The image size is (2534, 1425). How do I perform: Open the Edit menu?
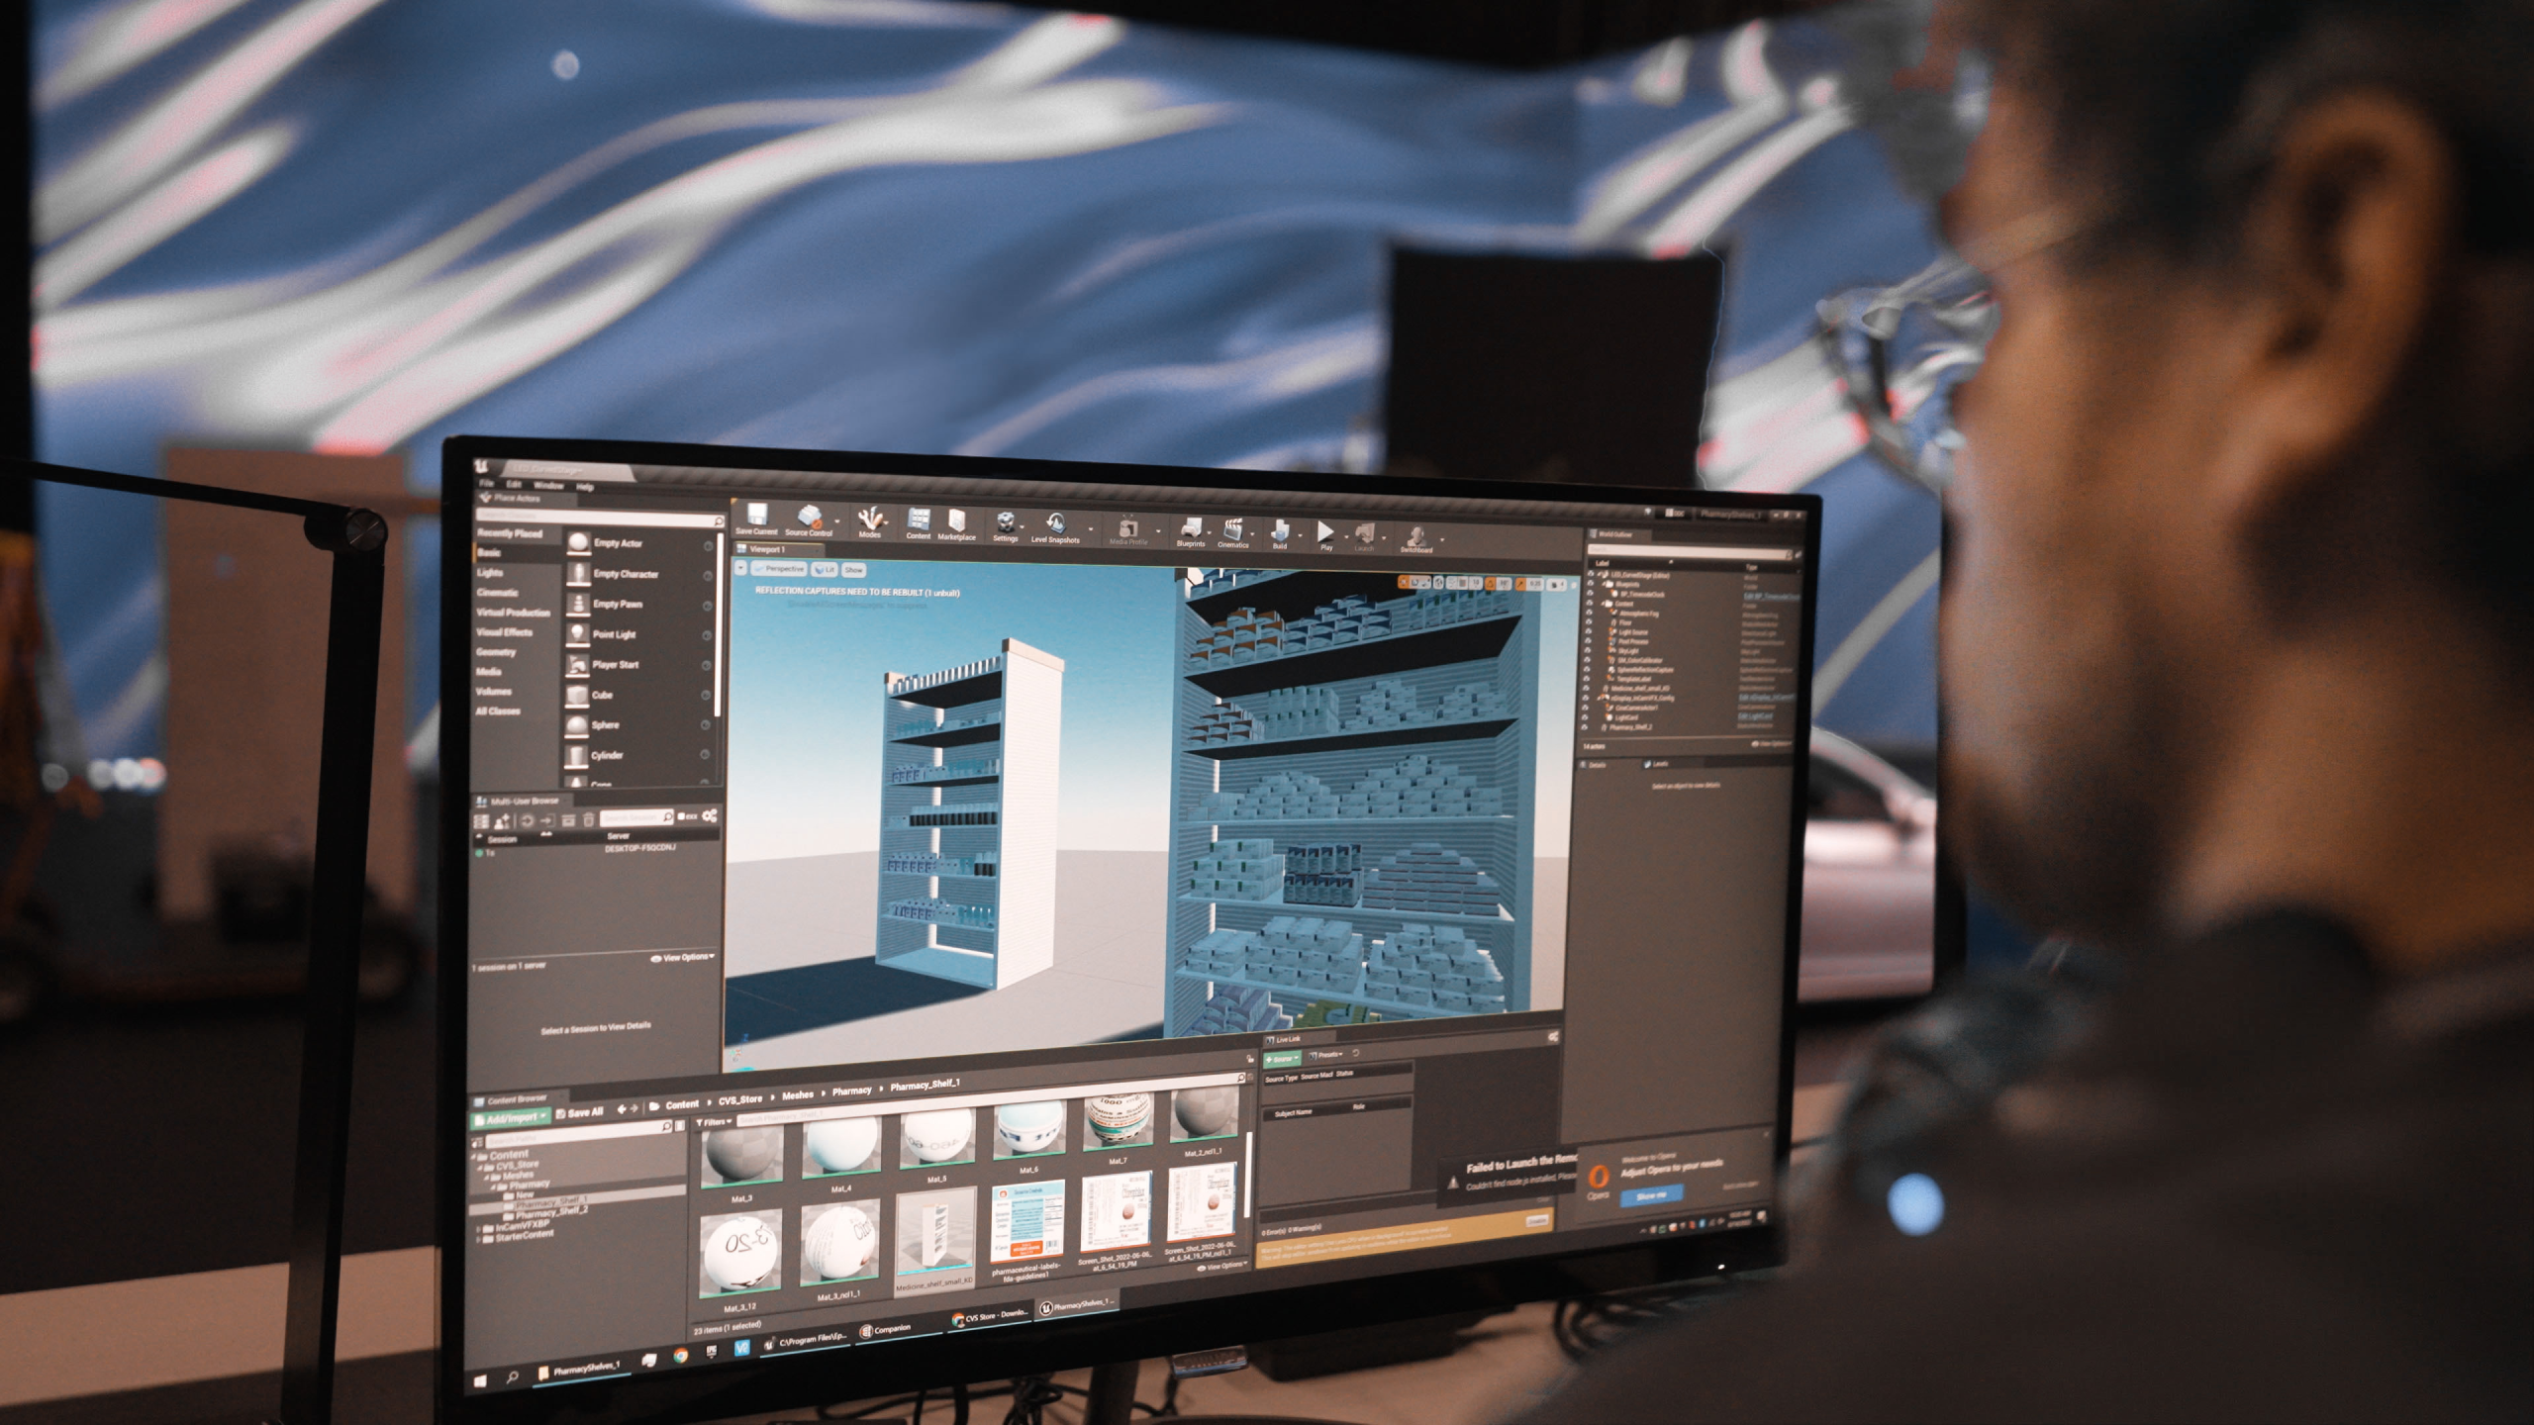(x=513, y=484)
